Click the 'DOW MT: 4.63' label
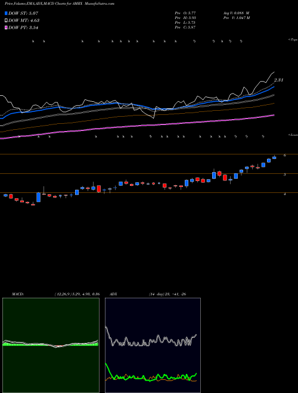 click(x=24, y=21)
